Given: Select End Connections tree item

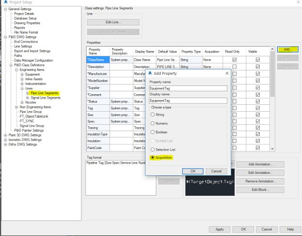Looking at the screenshot, I should click(x=26, y=42).
